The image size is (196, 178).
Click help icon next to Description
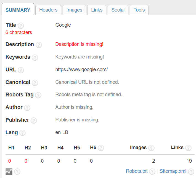pos(39,45)
